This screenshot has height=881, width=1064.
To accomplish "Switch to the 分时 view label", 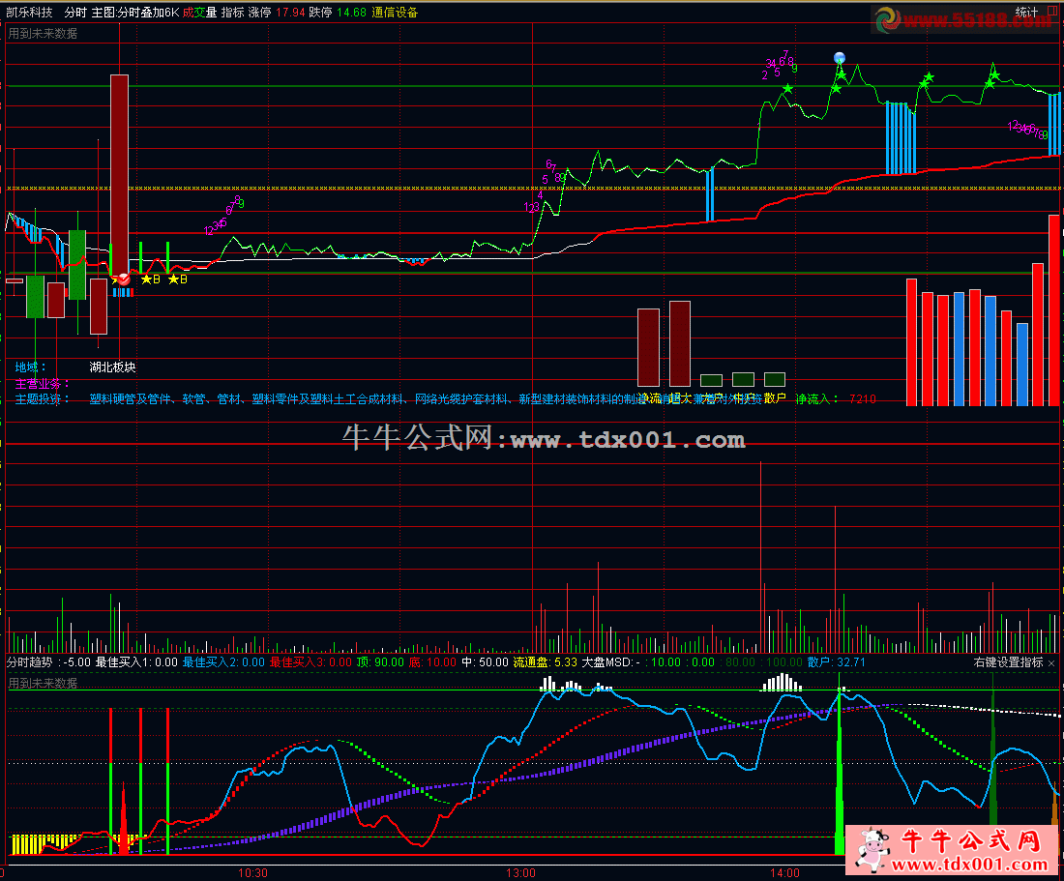I will (75, 13).
